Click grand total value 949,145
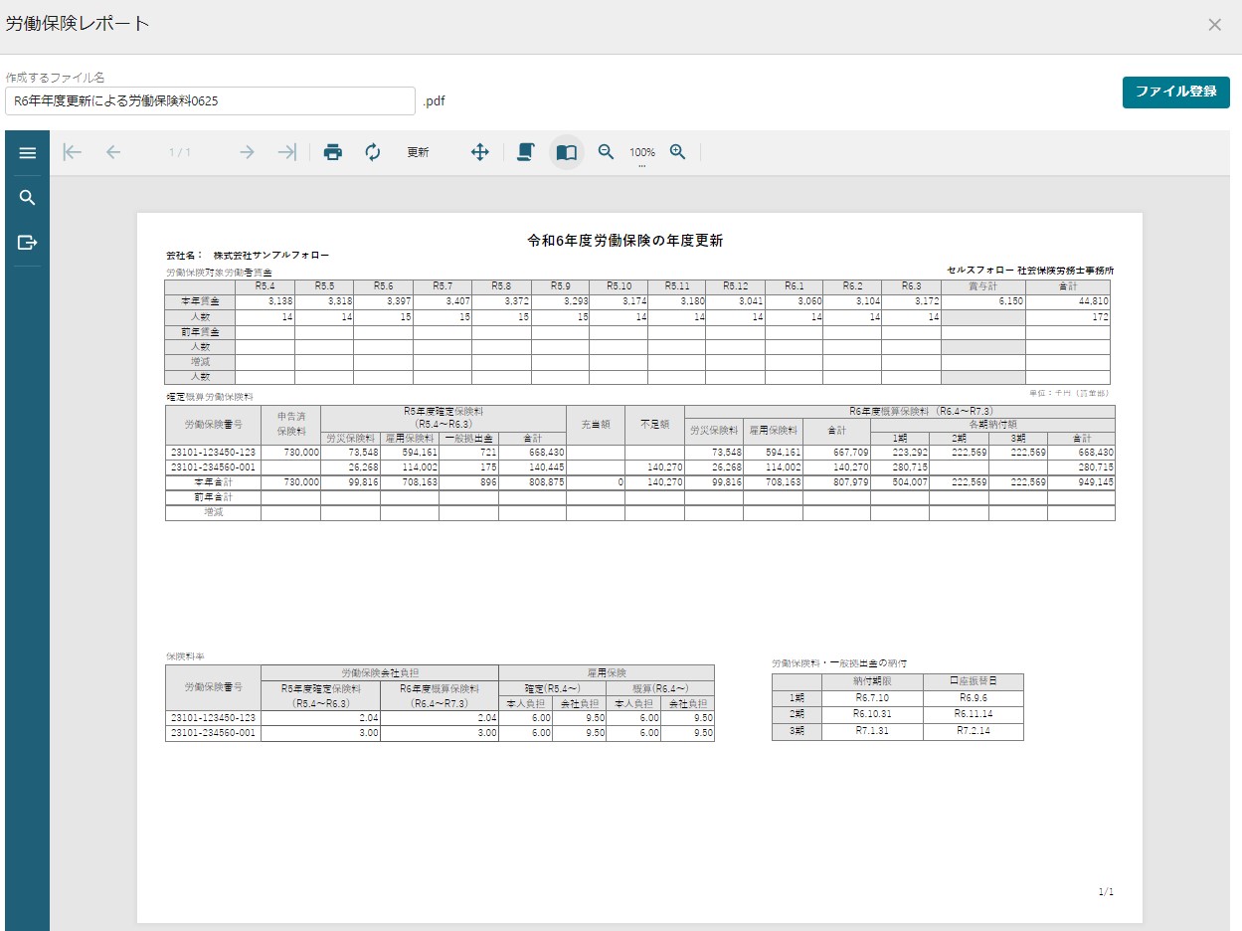1242x931 pixels. point(1095,481)
